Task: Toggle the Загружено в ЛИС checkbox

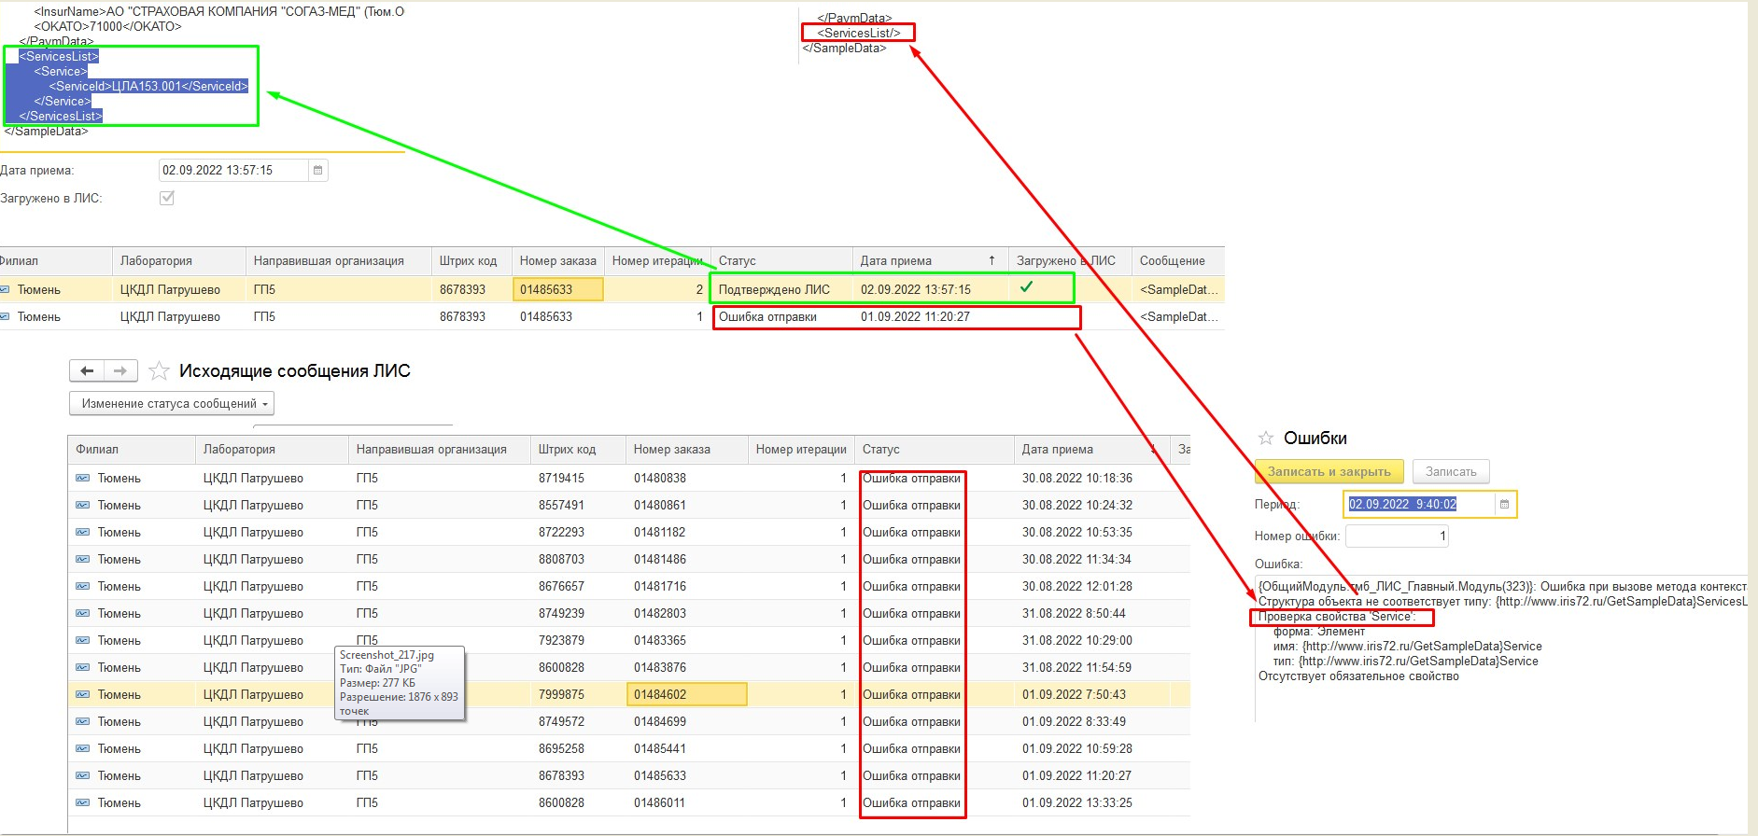Action: (167, 198)
